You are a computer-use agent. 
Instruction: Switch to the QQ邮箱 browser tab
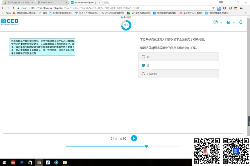18,2
